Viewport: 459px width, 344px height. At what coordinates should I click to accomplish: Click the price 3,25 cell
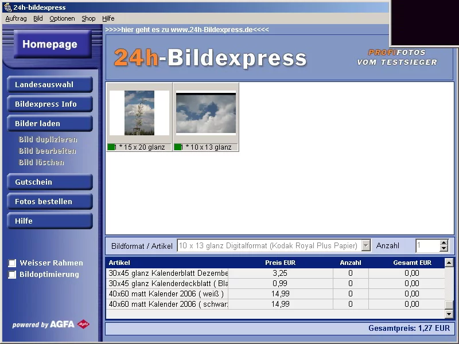(280, 273)
